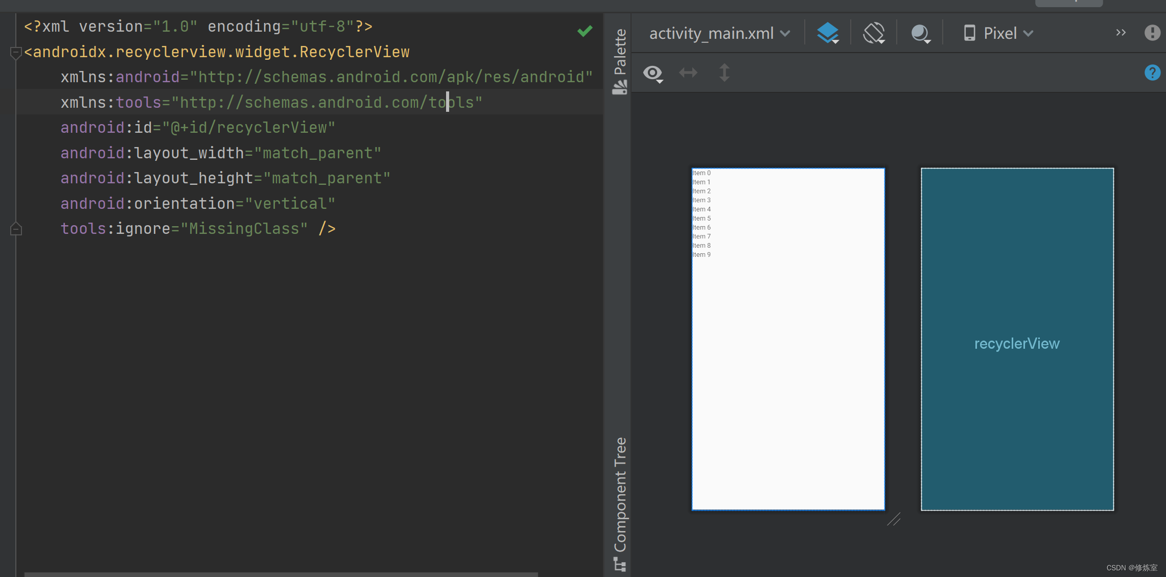Toggle the code fold arrow next to RecyclerView
Screen dimensions: 1166x577
click(x=15, y=51)
